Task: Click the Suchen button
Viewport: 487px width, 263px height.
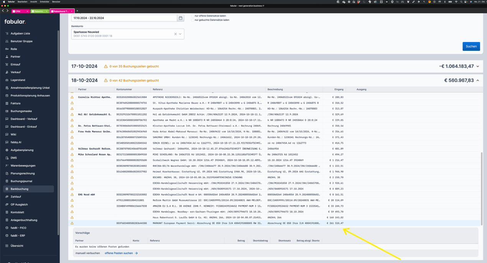Action: pos(471,46)
